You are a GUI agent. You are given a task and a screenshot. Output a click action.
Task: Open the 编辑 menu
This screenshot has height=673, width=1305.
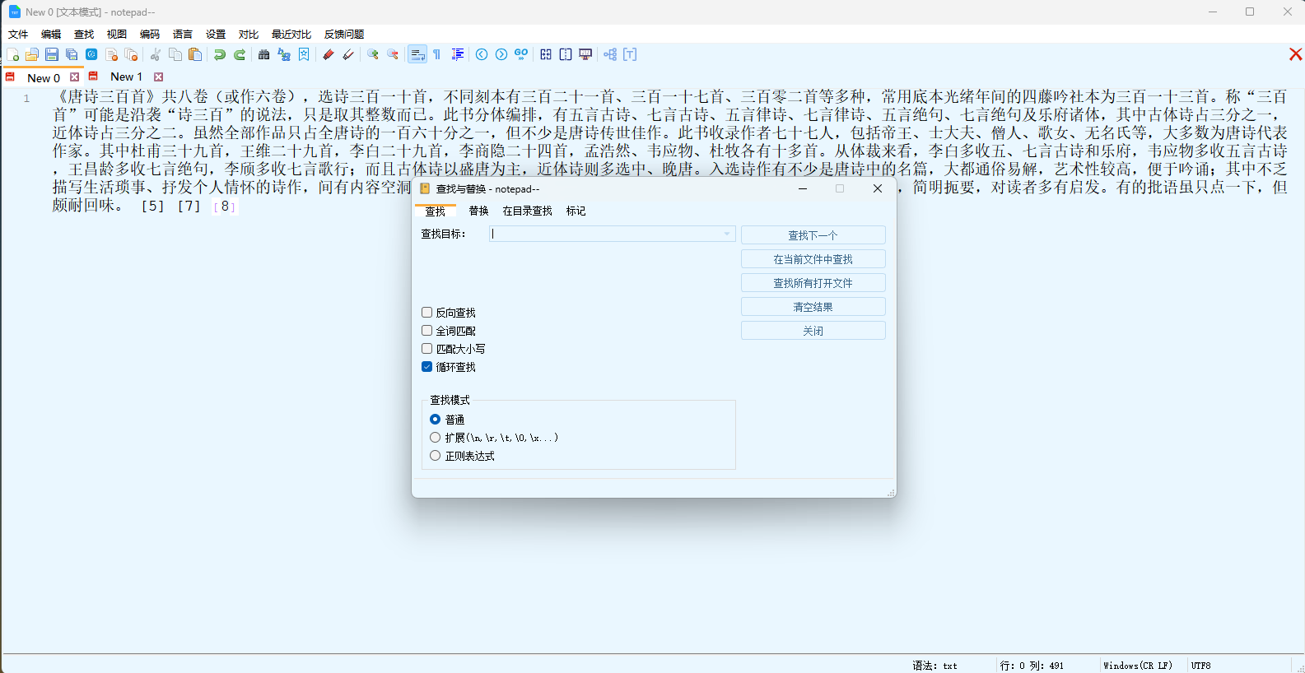[x=51, y=35]
